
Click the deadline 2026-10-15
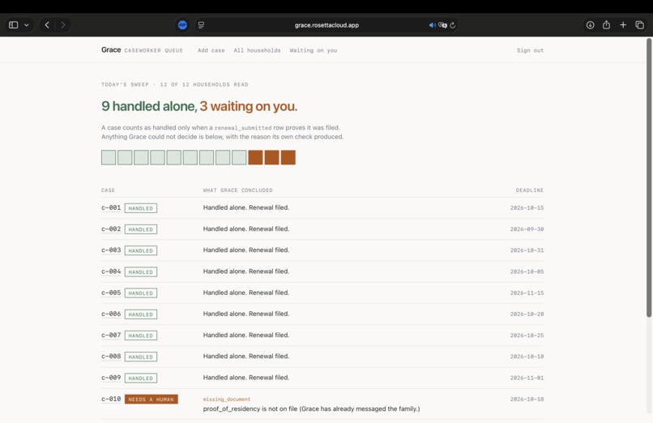527,207
